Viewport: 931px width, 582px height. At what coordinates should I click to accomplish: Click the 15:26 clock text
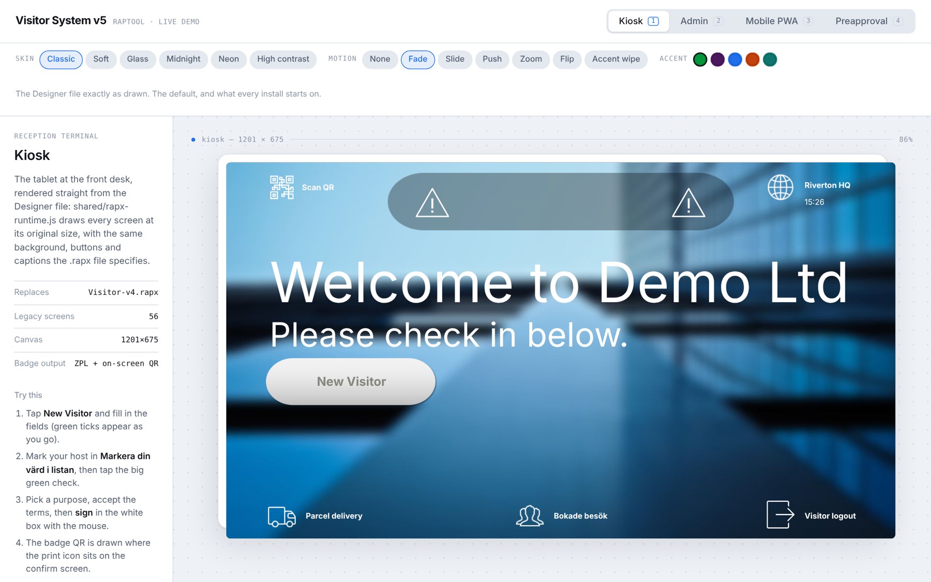pos(814,202)
